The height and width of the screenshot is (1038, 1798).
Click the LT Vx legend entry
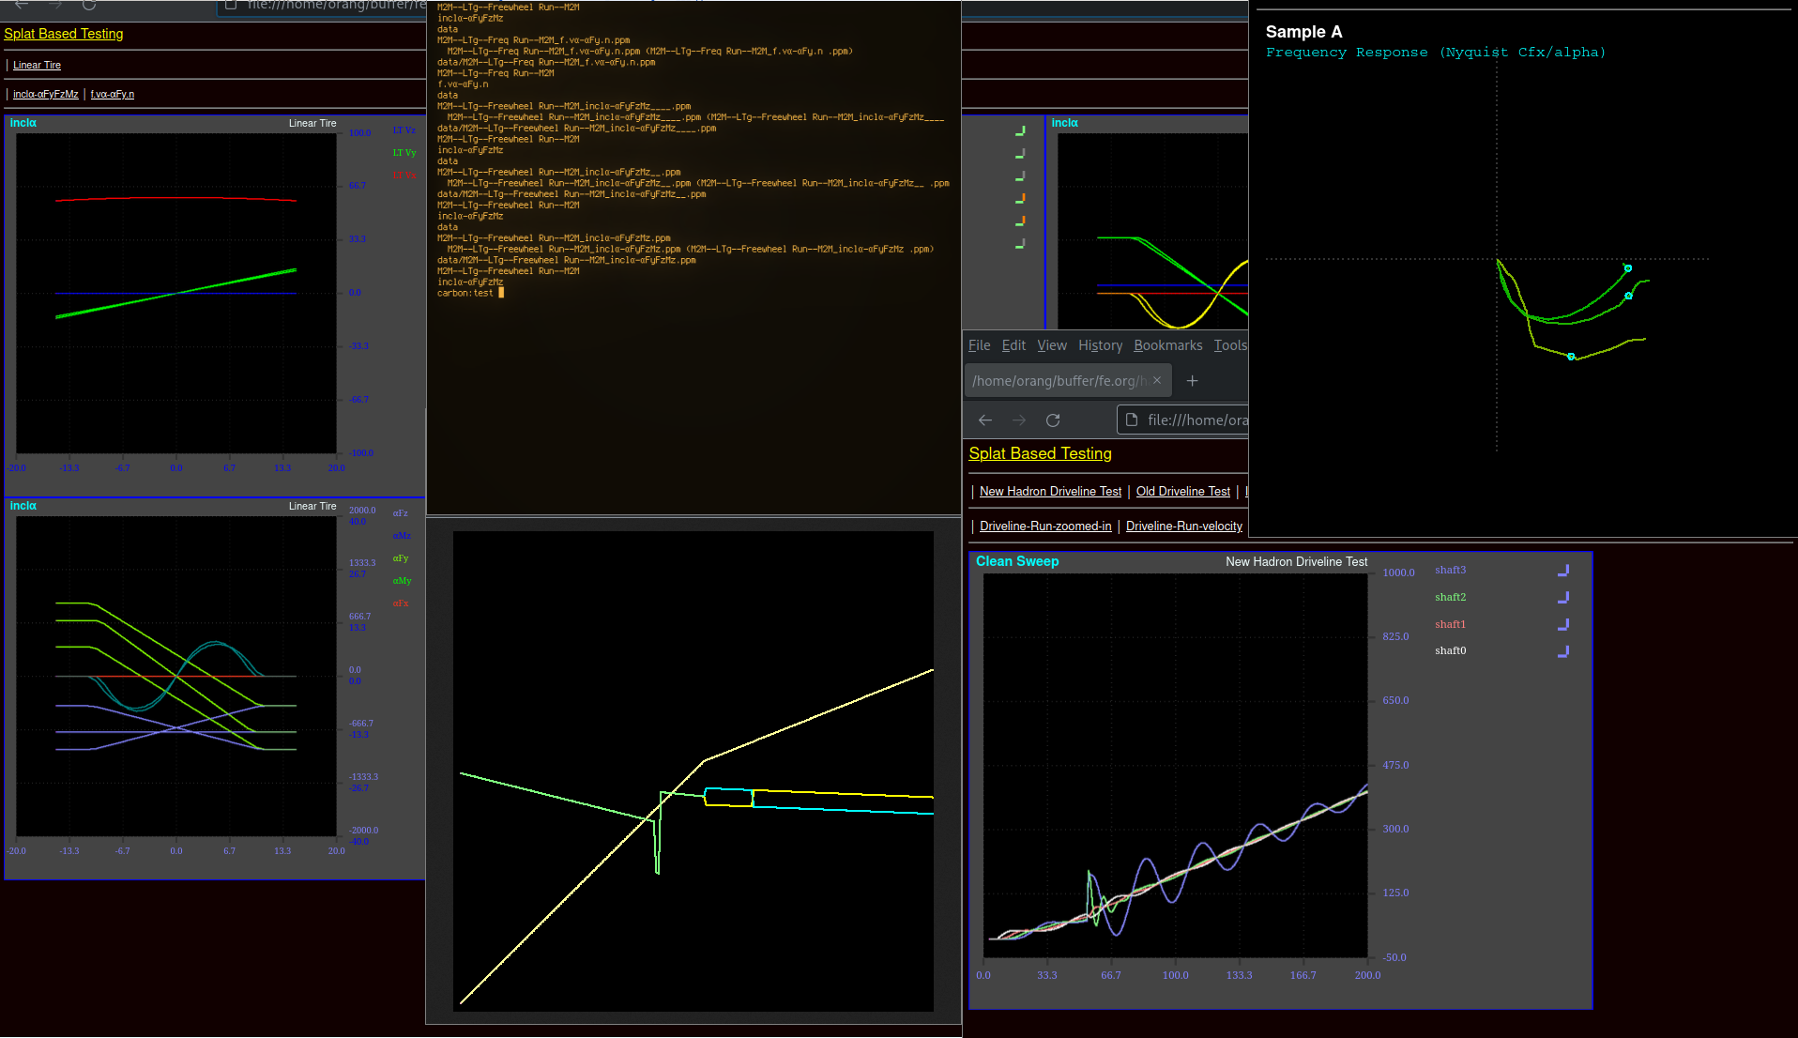pos(404,176)
